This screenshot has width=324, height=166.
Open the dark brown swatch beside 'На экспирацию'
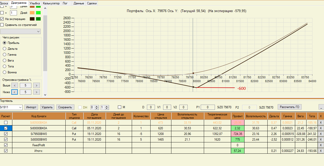(x=32, y=19)
